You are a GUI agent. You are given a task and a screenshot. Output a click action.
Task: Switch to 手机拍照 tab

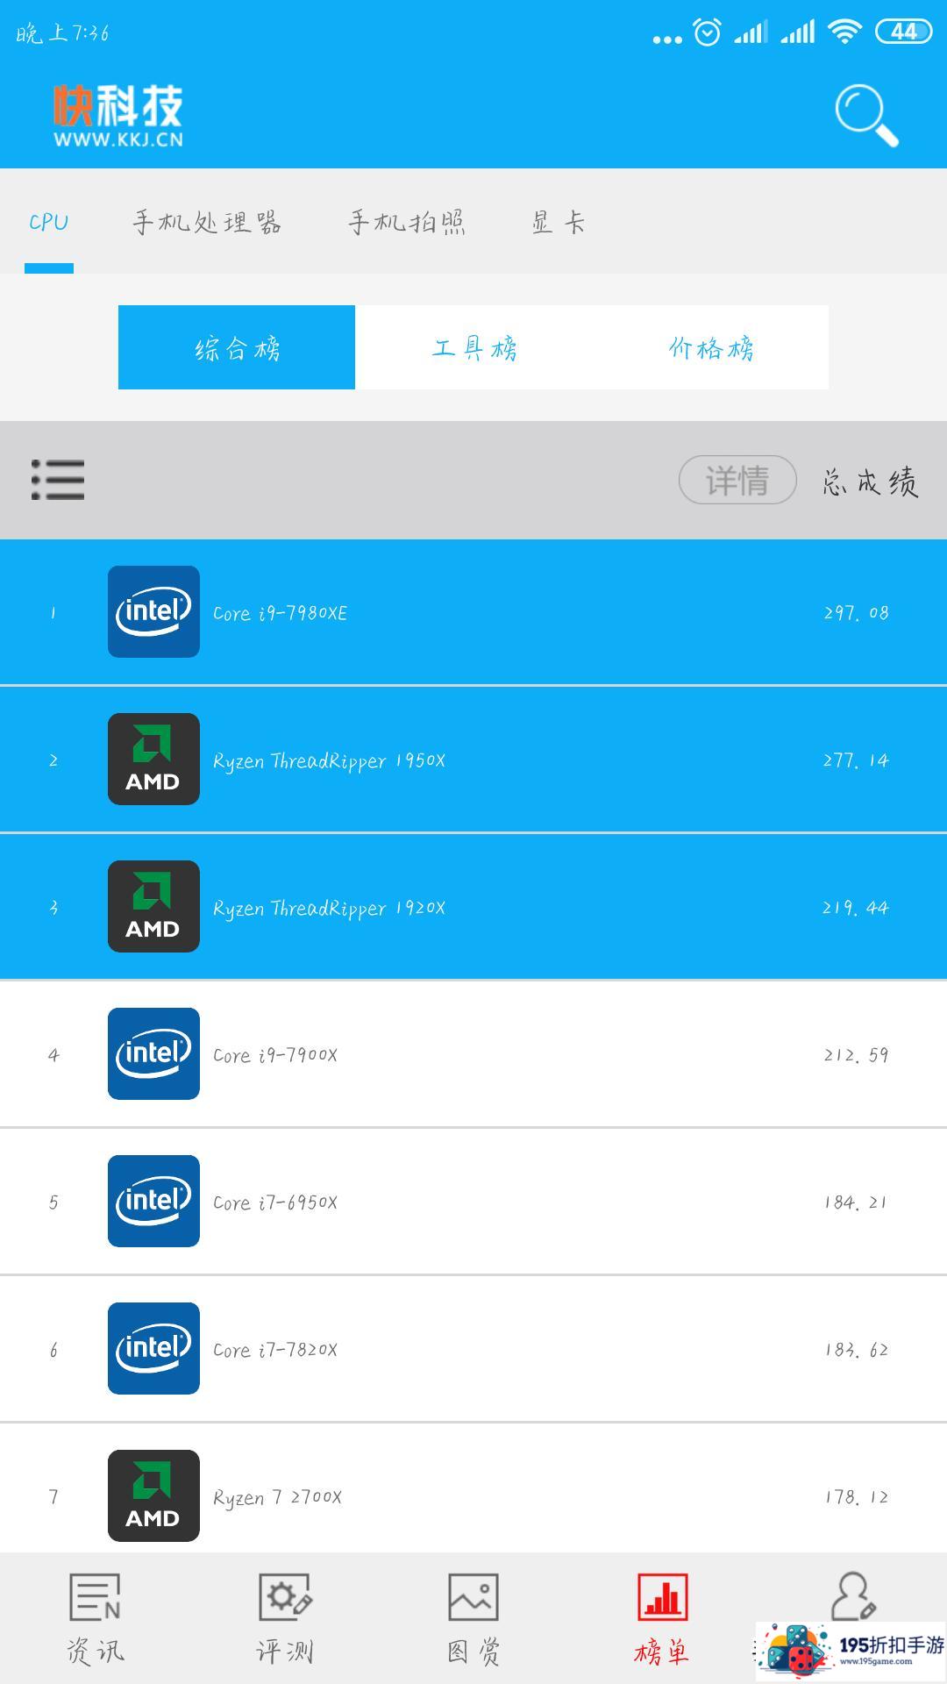pos(407,222)
